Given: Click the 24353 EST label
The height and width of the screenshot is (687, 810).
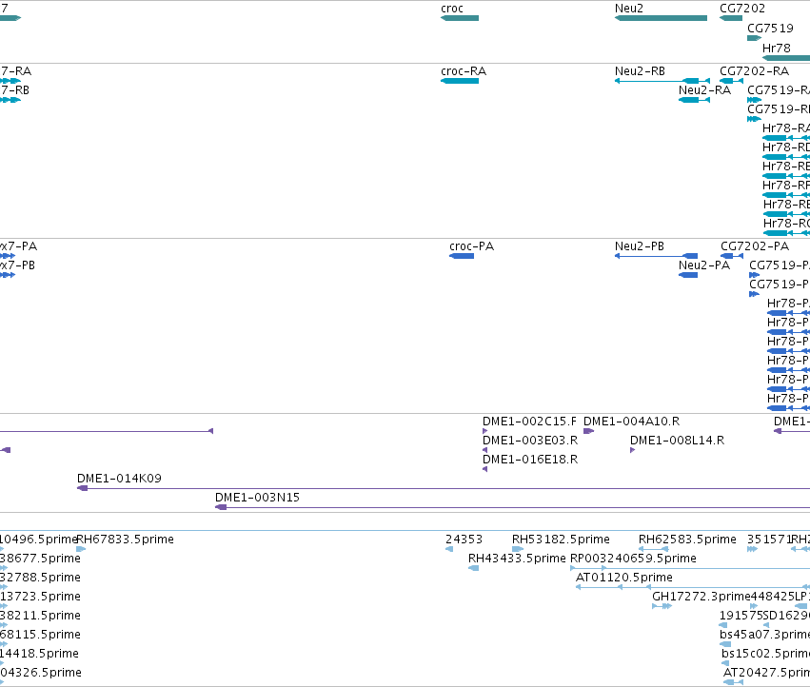Looking at the screenshot, I should coord(464,540).
